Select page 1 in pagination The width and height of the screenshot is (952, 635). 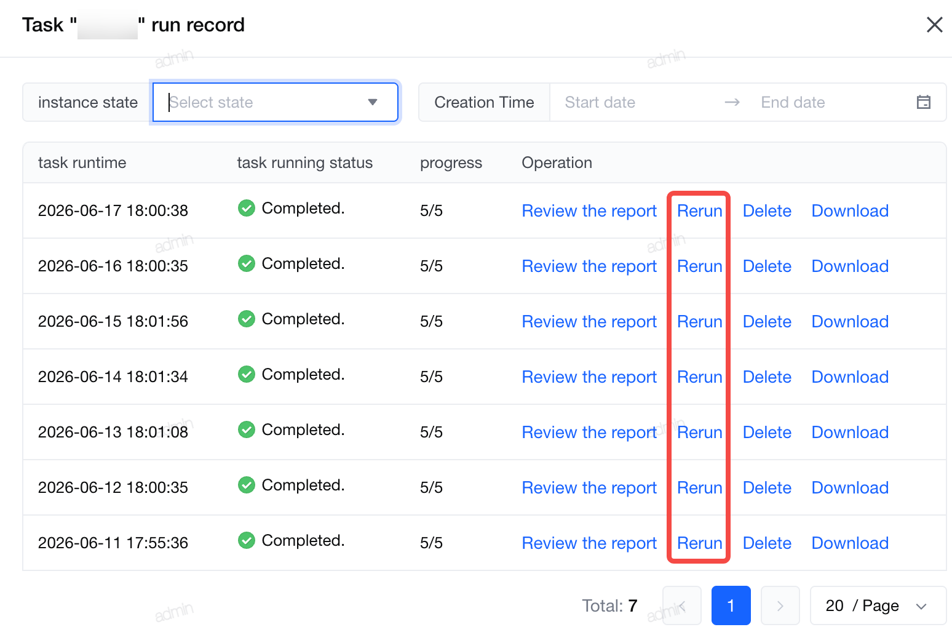coord(731,605)
